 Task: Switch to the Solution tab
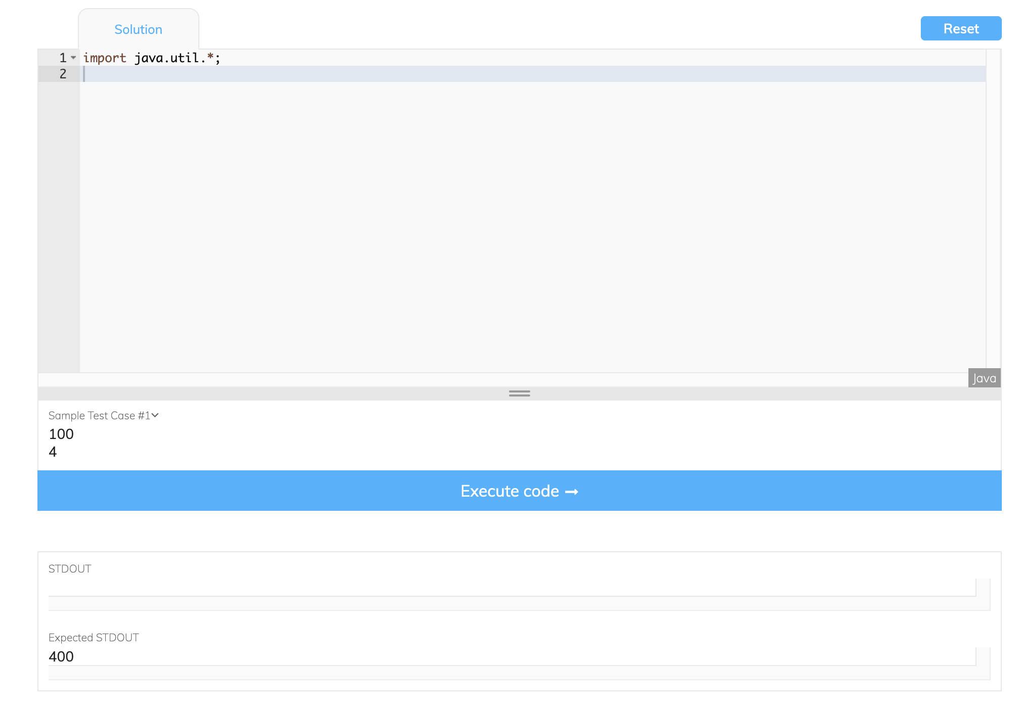(138, 29)
